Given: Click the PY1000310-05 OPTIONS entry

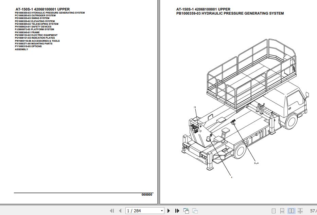Looking at the screenshot, I should point(28,46).
